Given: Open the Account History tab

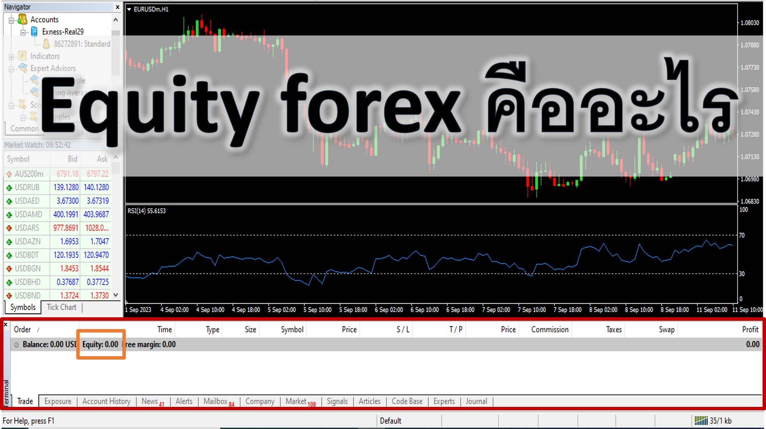Looking at the screenshot, I should point(106,401).
